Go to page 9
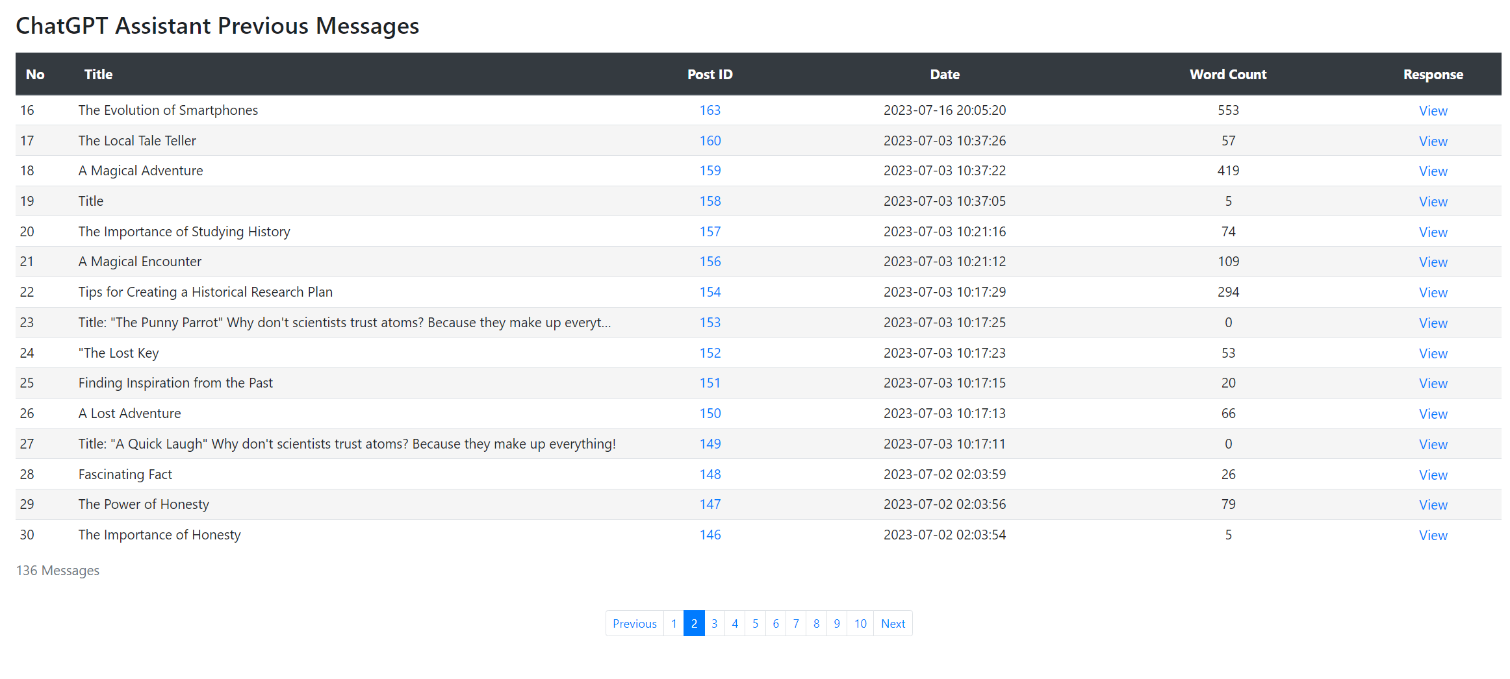Viewport: 1510px width, 679px height. pos(837,624)
